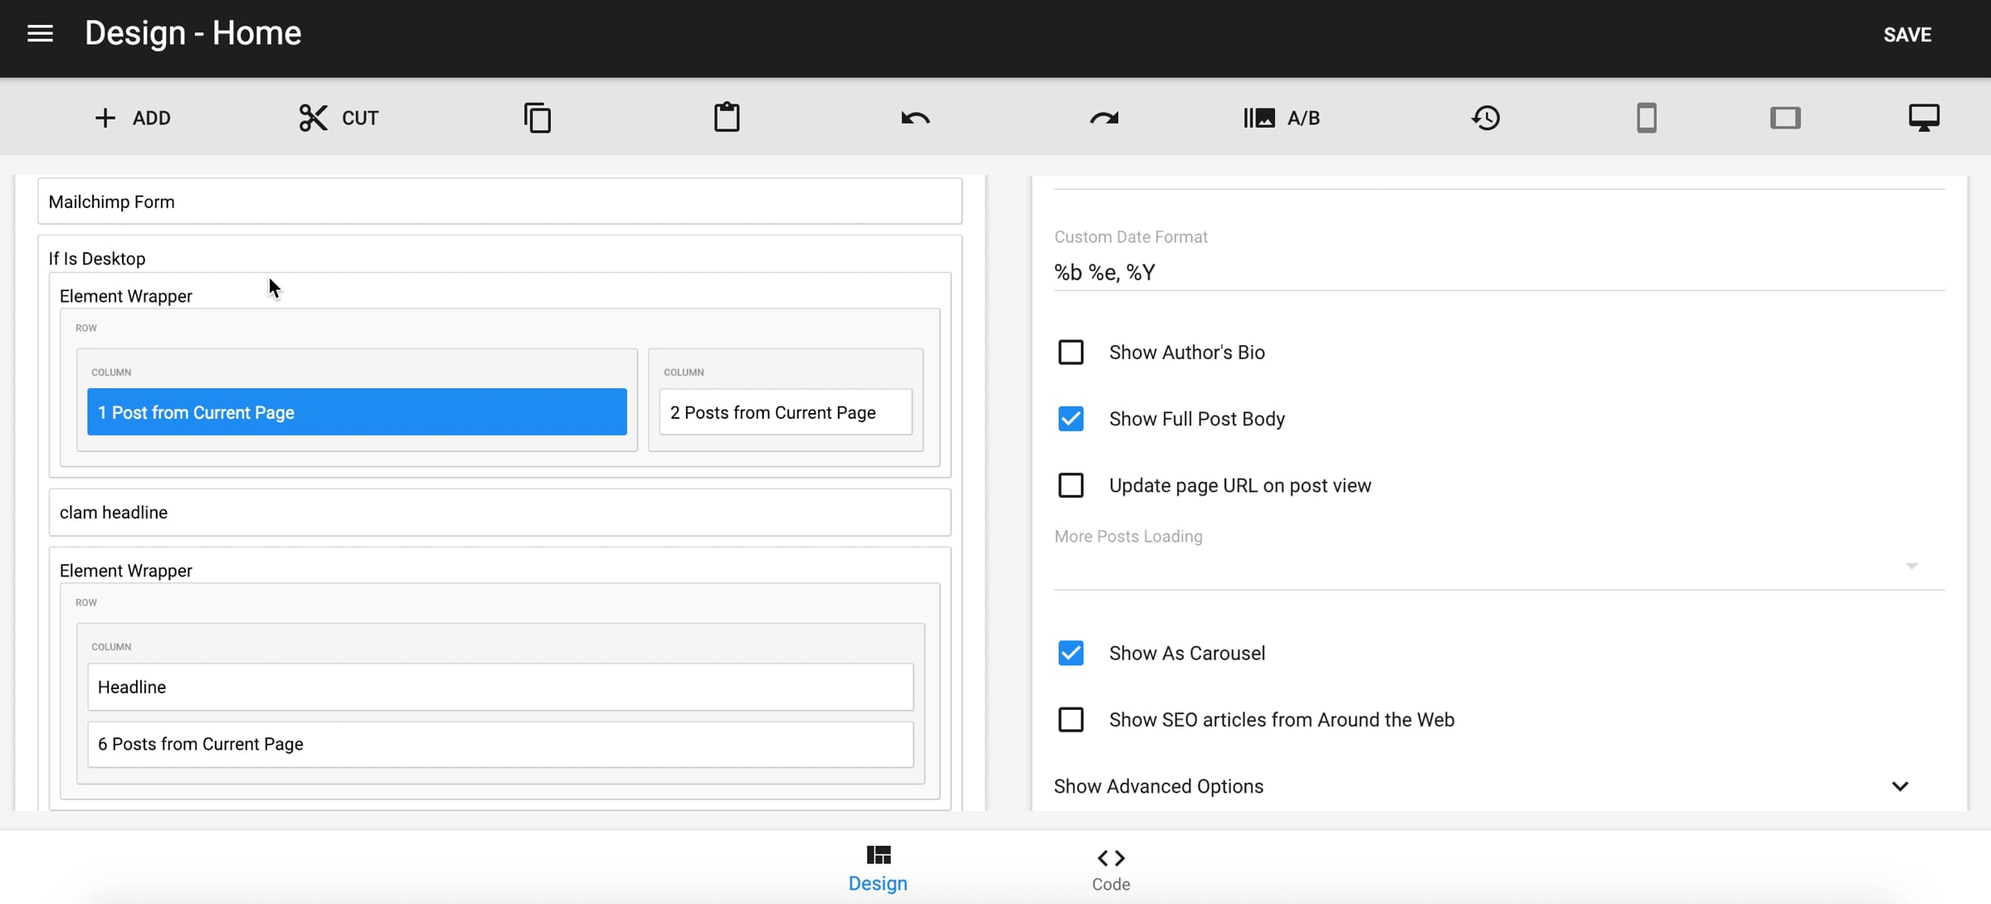Edit the Custom Date Format field
1991x904 pixels.
pyautogui.click(x=1498, y=273)
